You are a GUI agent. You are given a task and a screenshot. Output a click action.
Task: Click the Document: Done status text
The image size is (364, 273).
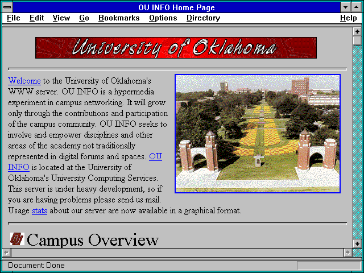point(36,266)
